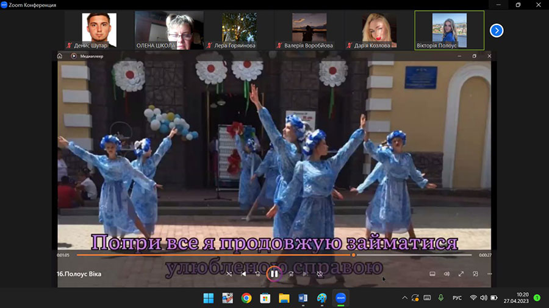Open more options ellipsis in media player

click(489, 274)
